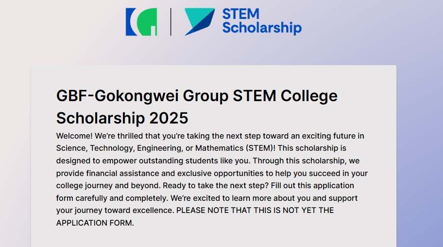Click the year "2025" in the title
The height and width of the screenshot is (247, 443).
(x=169, y=118)
